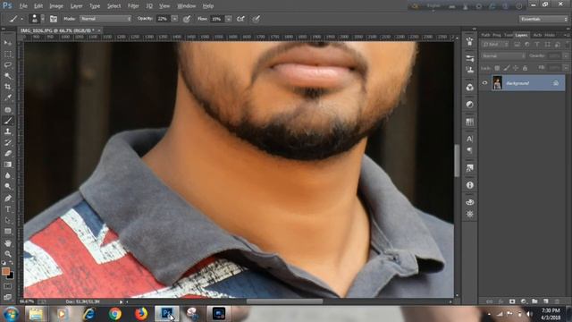Open Google Chrome from the taskbar

pos(115,314)
